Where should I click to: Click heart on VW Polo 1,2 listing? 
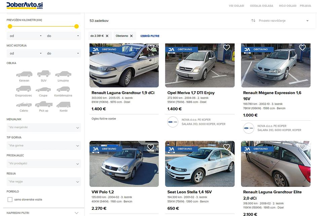point(151,147)
